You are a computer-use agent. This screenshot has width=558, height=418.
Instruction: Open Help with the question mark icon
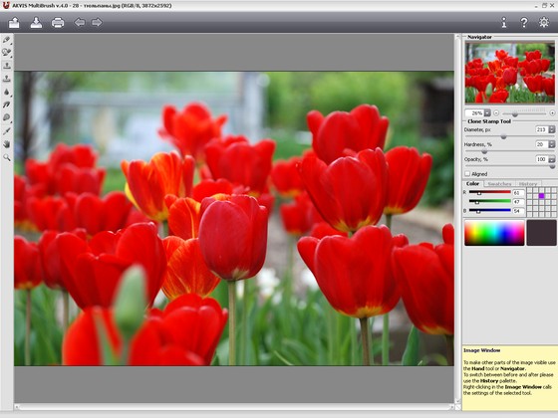[524, 22]
